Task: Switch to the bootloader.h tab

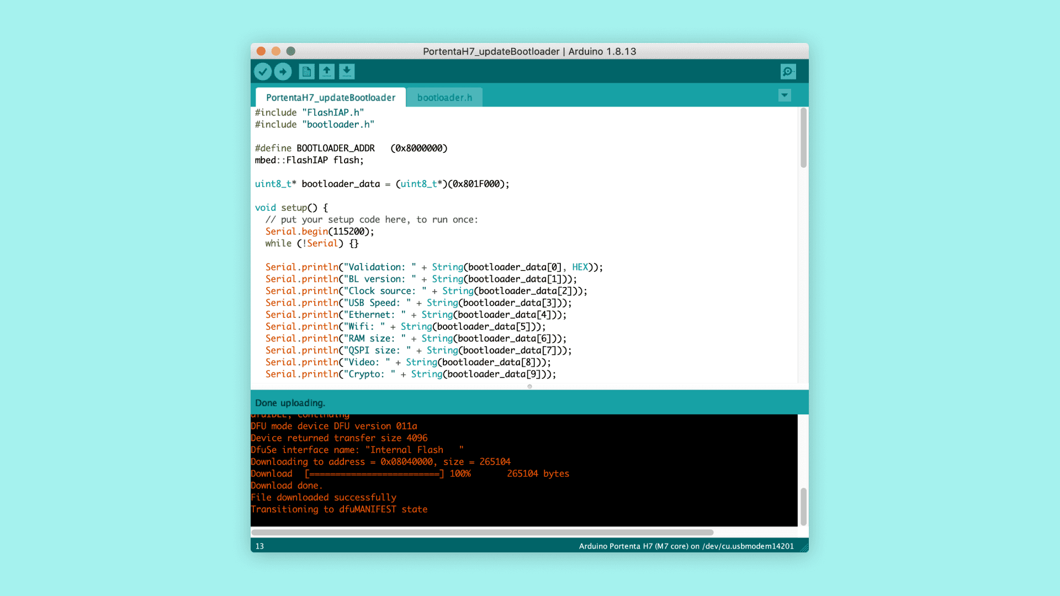Action: (444, 98)
